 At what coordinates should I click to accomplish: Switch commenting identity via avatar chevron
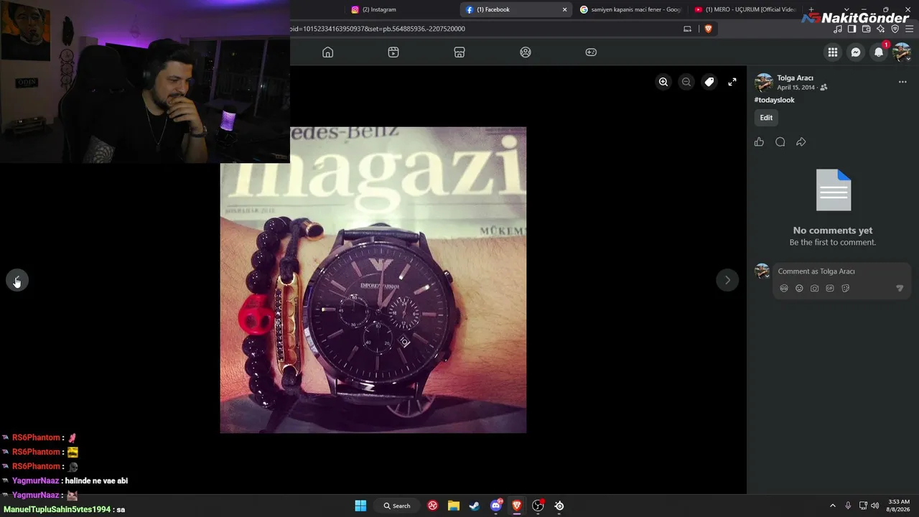coord(767,276)
